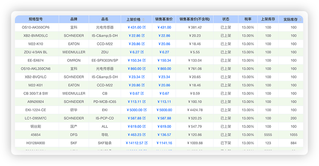Viewport: 319px width, 166px height.
Task: Edit SKF bearing listing price ¥14112.57
Action: (x=146, y=143)
